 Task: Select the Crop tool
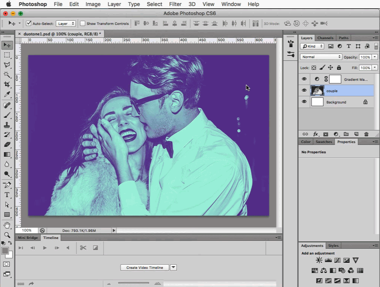pyautogui.click(x=7, y=85)
